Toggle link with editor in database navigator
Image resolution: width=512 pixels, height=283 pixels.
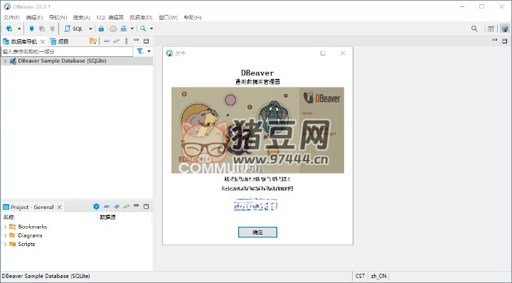tap(116, 41)
